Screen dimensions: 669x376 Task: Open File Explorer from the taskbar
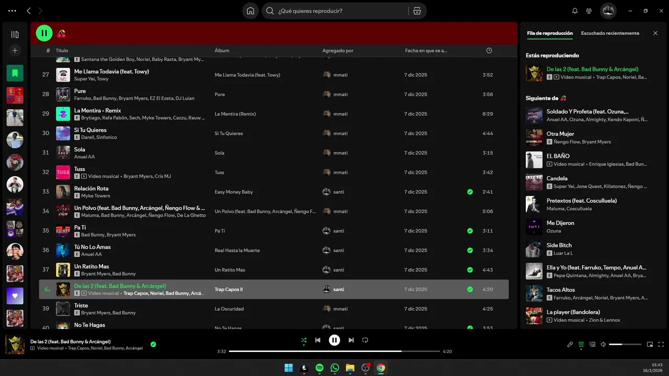(350, 368)
